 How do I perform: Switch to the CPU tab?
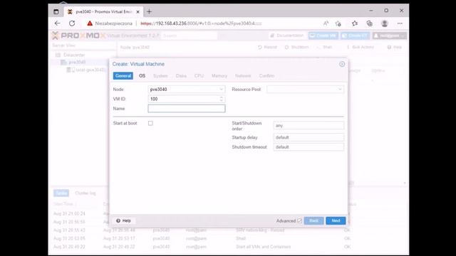pyautogui.click(x=199, y=76)
